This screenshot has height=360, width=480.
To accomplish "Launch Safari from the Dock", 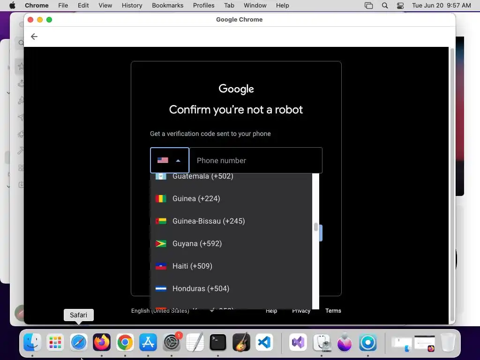I will pyautogui.click(x=79, y=342).
